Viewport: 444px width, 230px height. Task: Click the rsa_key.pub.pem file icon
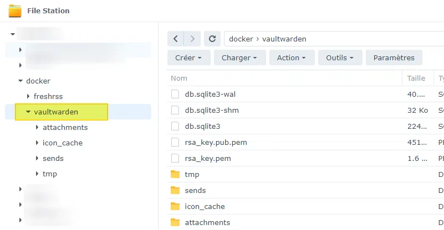175,143
